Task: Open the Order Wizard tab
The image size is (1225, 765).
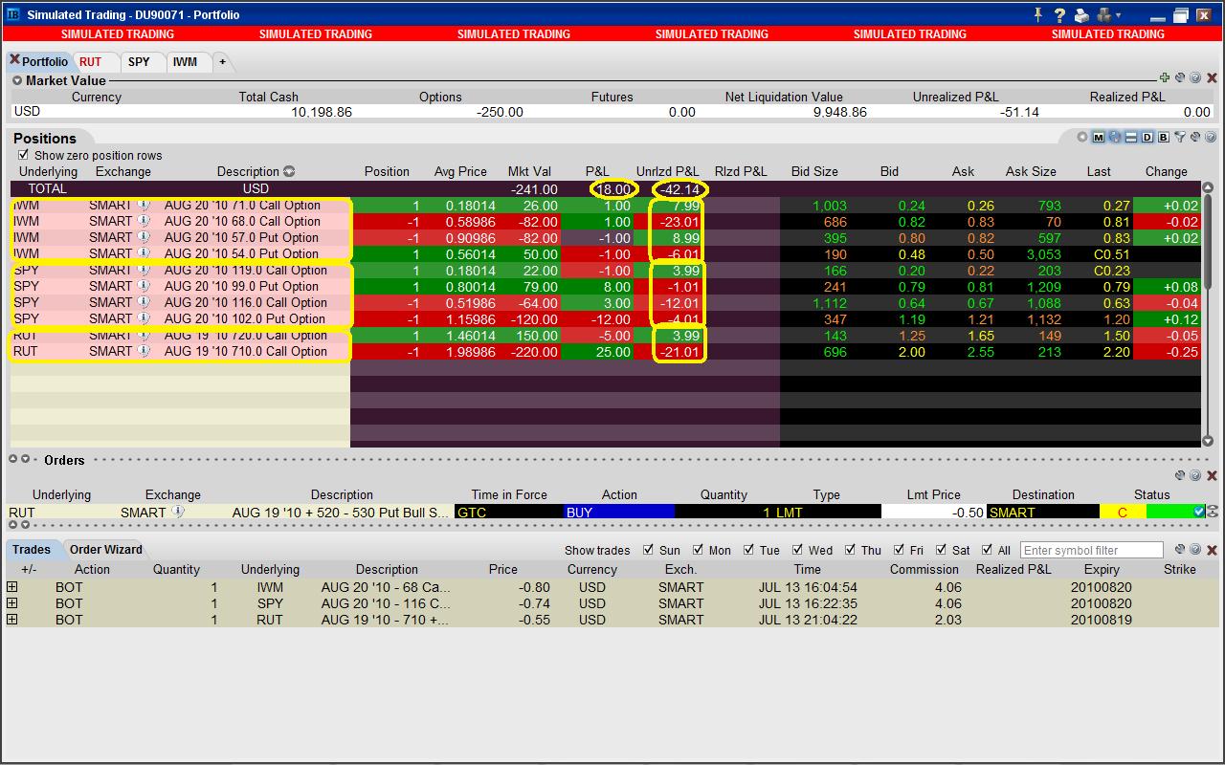Action: click(105, 550)
